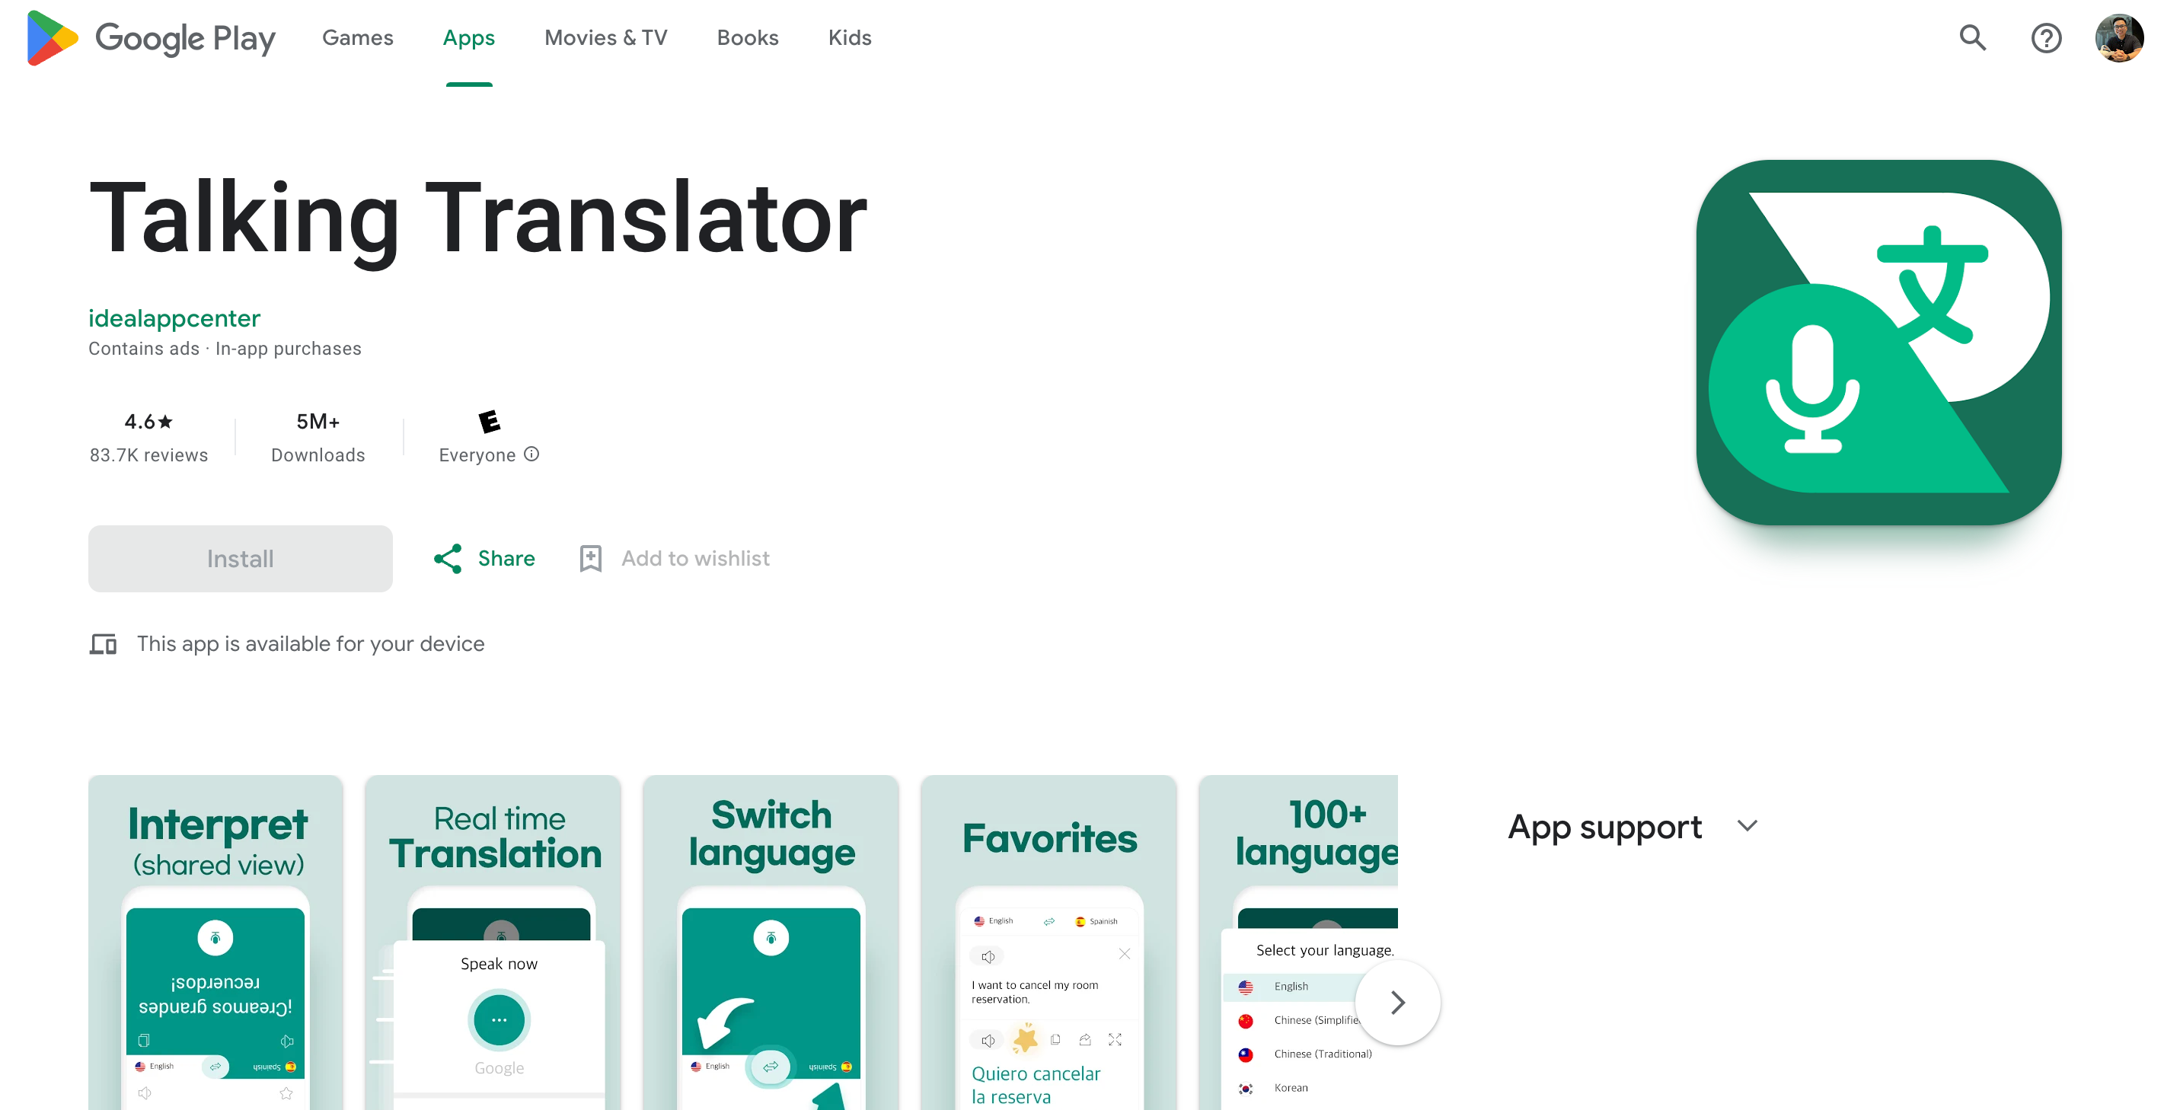2164x1110 pixels.
Task: Click Add to wishlist
Action: point(694,557)
